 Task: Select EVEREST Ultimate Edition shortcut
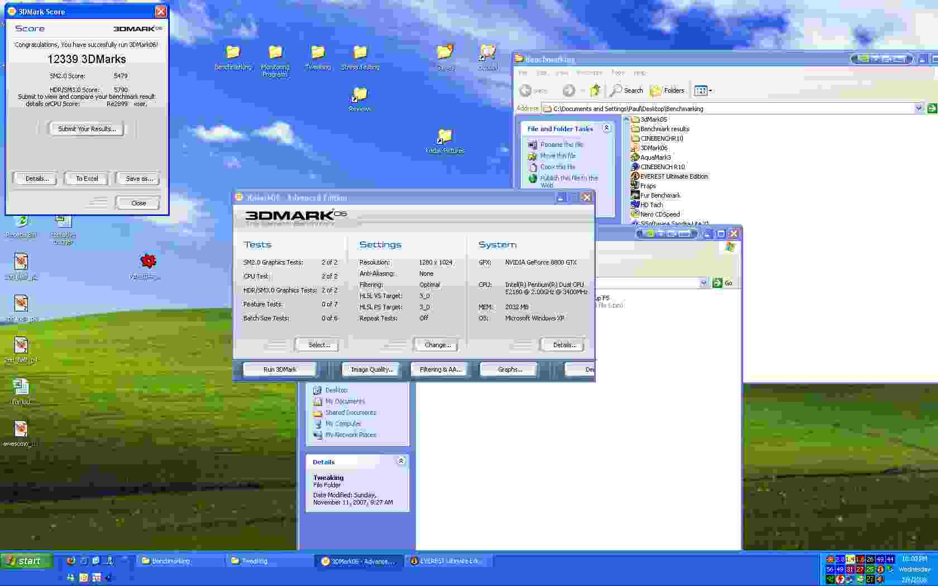(669, 176)
